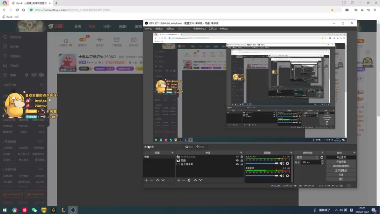The image size is (380, 214).
Task: Add a new scene with the plus icon
Action: pyautogui.click(x=146, y=180)
